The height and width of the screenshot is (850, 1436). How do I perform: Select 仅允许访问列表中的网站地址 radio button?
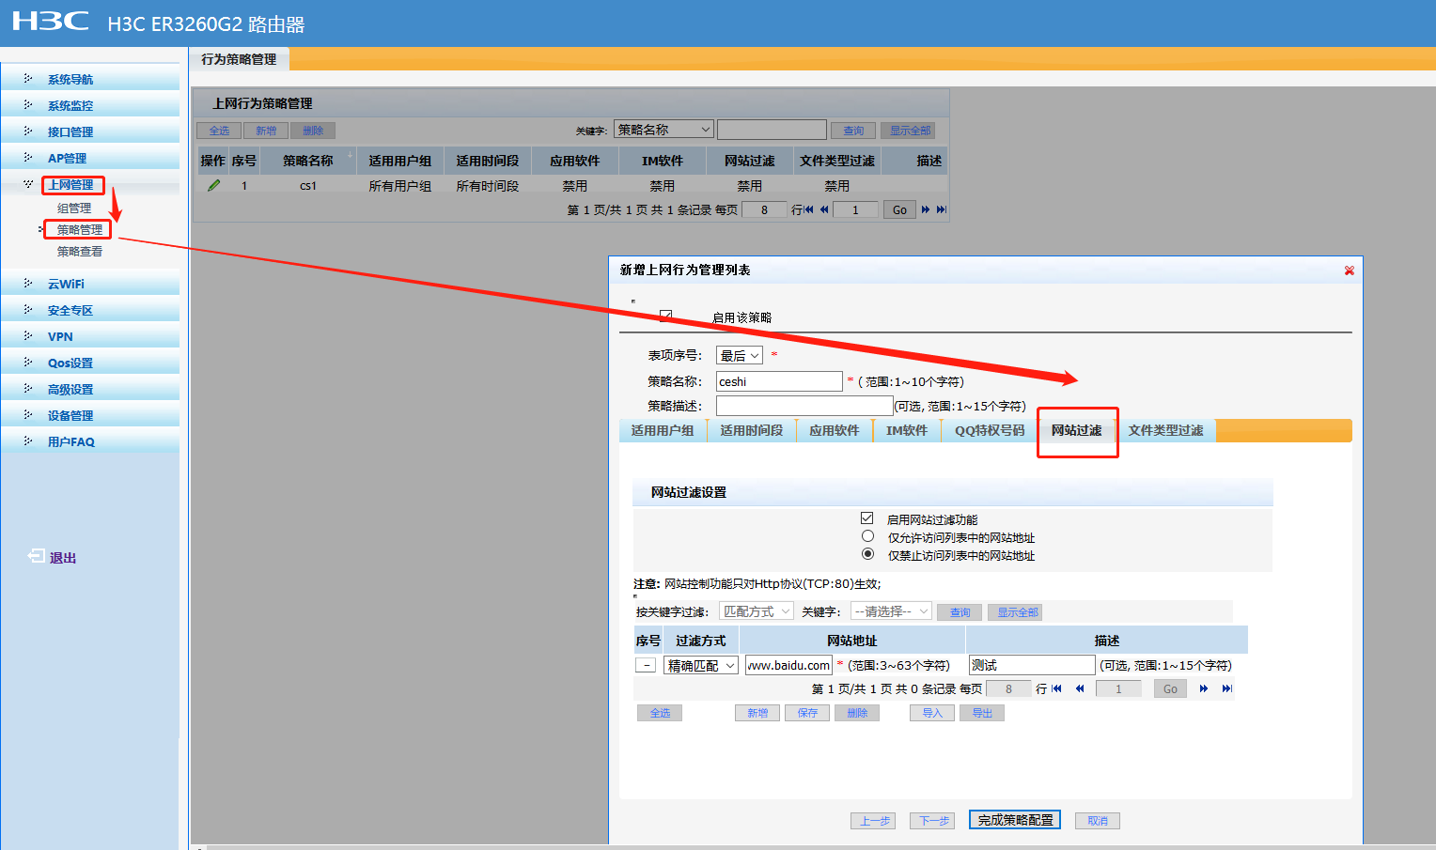coord(868,536)
